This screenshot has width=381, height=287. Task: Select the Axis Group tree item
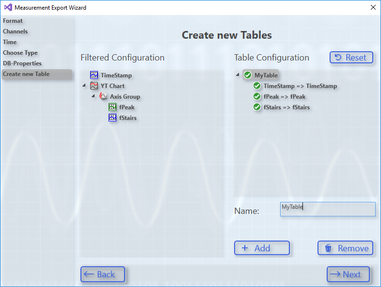tap(125, 97)
